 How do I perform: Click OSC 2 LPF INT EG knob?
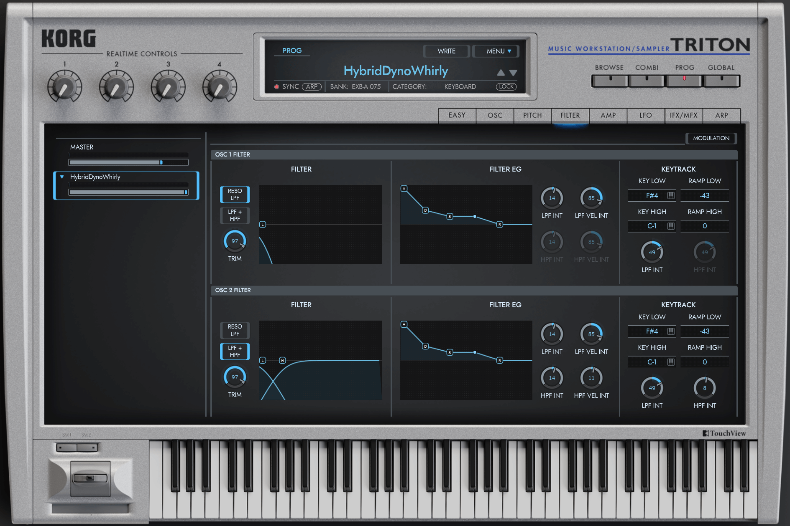552,334
